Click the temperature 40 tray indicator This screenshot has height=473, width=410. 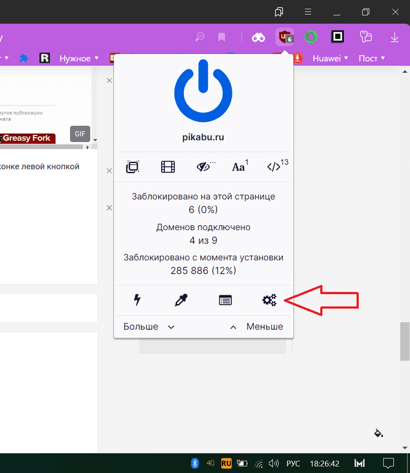coord(210,463)
